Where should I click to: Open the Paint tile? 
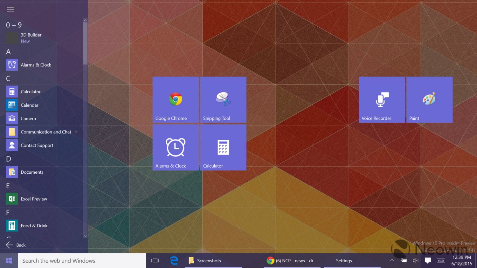click(x=429, y=100)
